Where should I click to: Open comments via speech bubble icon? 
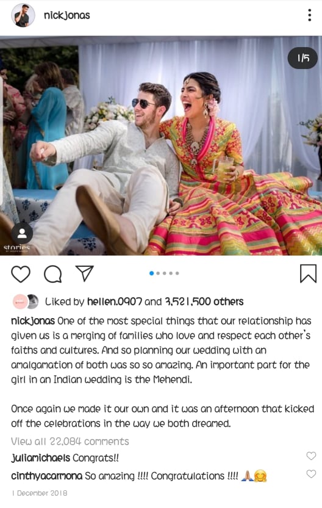(x=52, y=274)
